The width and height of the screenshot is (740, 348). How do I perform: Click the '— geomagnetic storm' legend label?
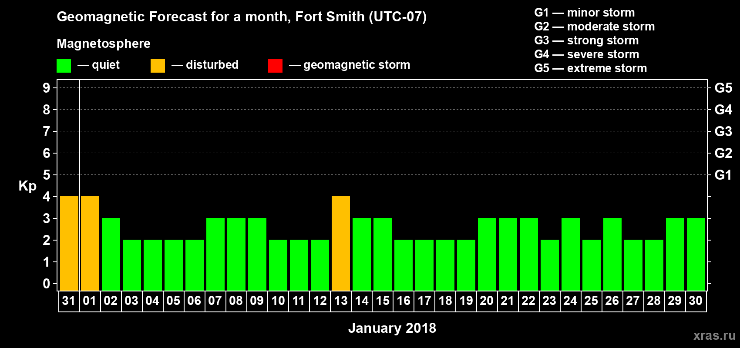click(350, 65)
